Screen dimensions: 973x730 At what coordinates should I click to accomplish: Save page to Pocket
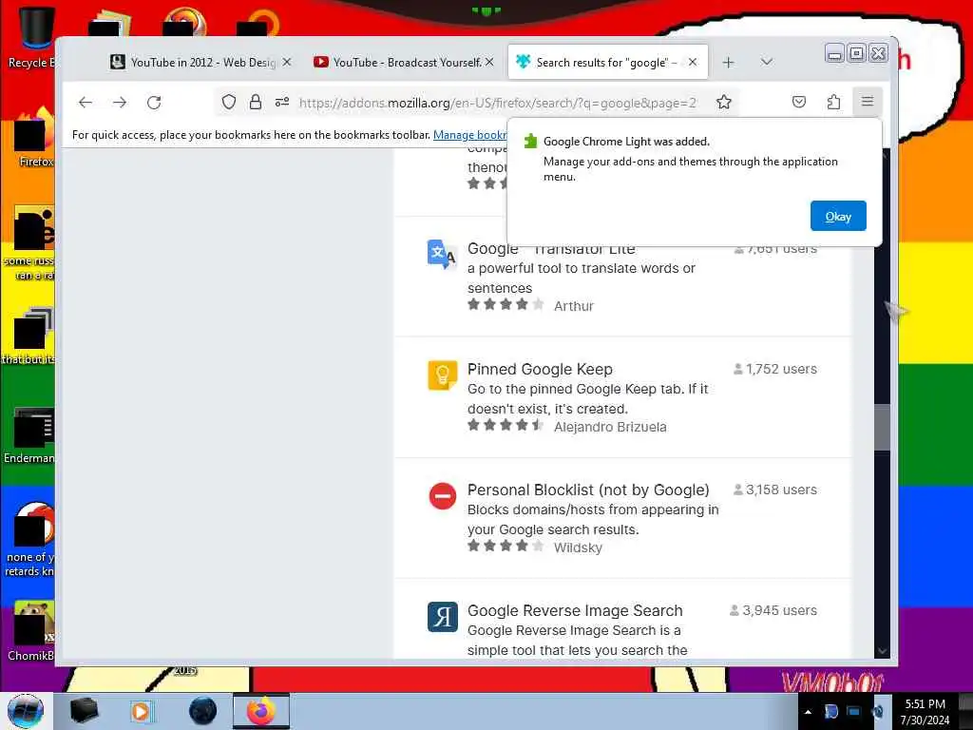tap(799, 102)
